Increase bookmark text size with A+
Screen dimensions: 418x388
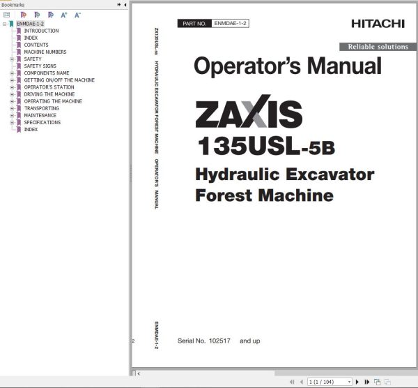[64, 15]
